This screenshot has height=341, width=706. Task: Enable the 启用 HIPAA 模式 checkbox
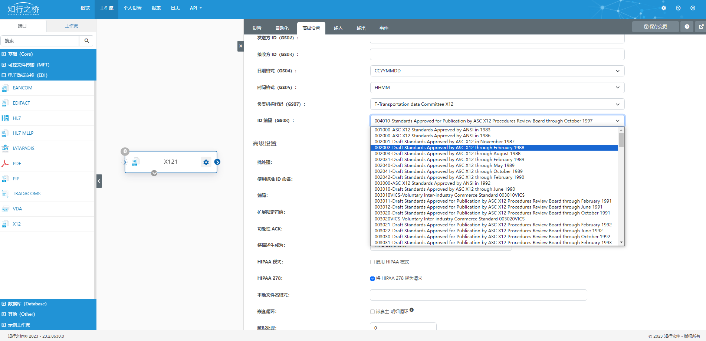coord(372,262)
